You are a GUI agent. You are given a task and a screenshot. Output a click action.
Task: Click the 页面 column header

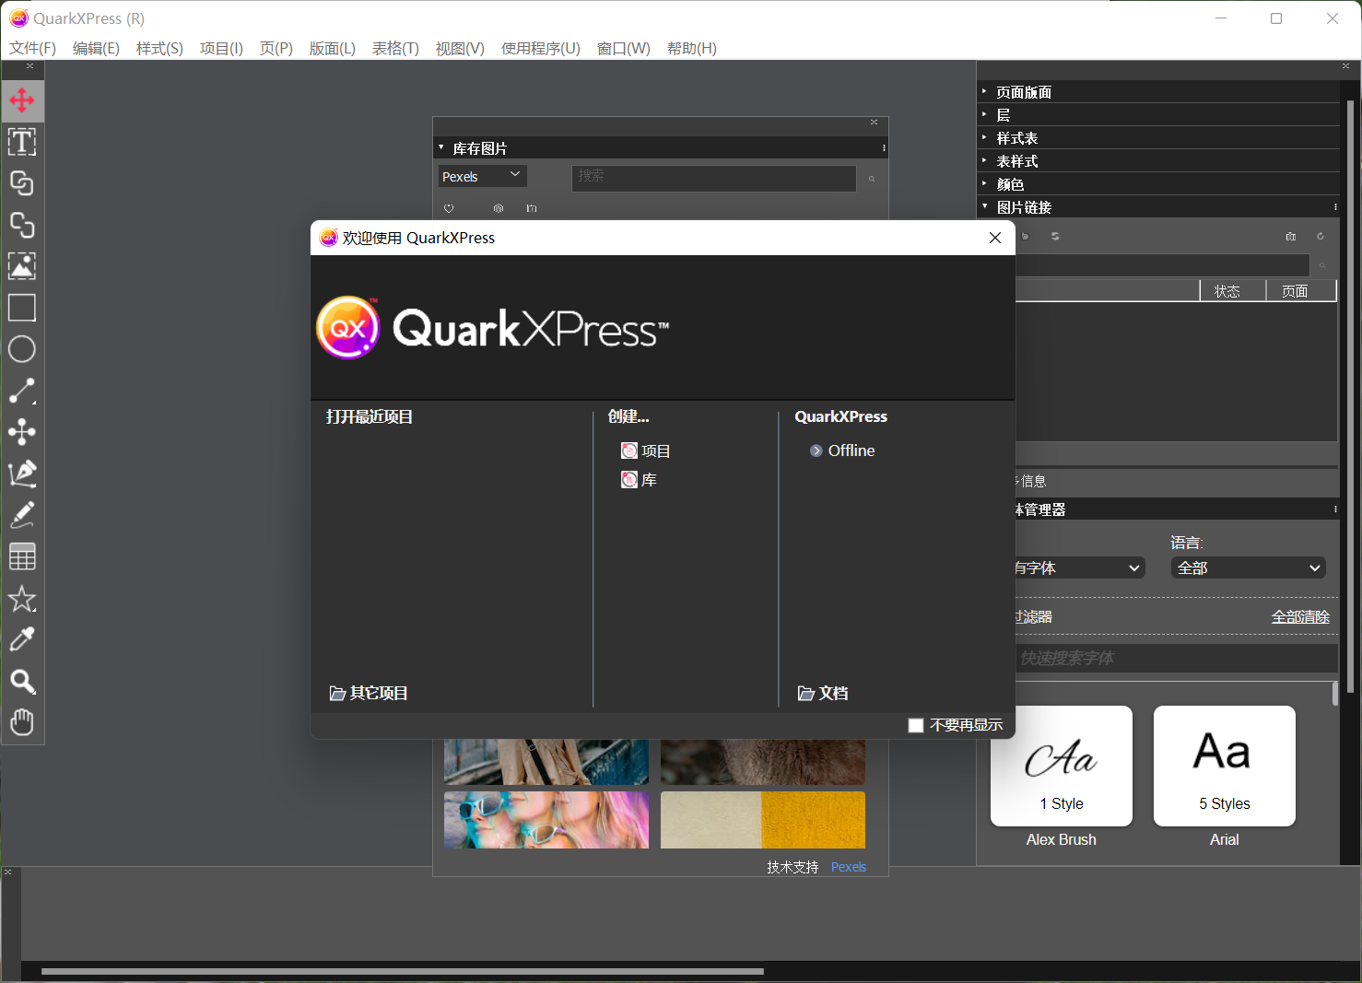pyautogui.click(x=1300, y=291)
